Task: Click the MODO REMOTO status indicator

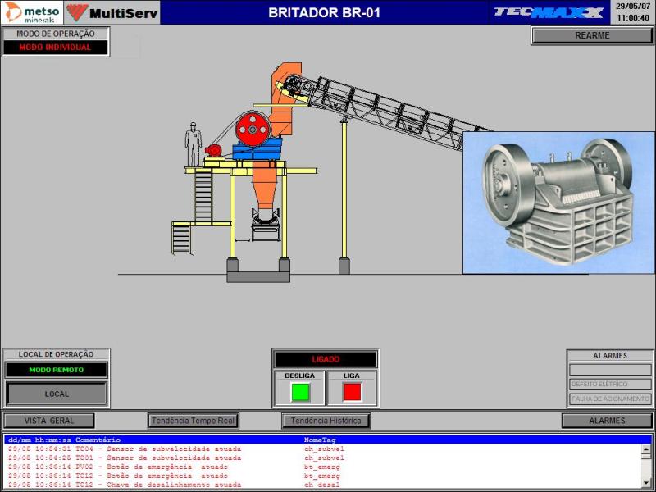Action: pyautogui.click(x=56, y=370)
